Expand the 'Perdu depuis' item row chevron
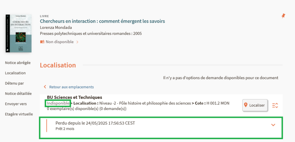295x142 pixels. 273,125
